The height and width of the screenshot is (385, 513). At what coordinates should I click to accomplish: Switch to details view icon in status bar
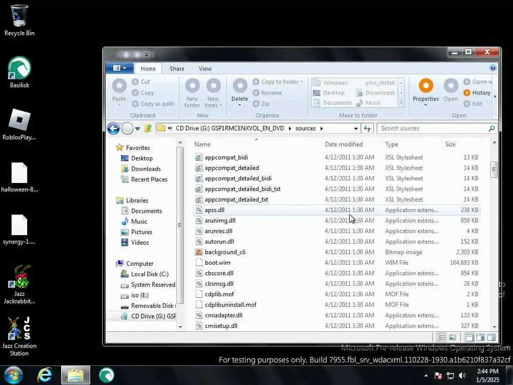coord(442,337)
